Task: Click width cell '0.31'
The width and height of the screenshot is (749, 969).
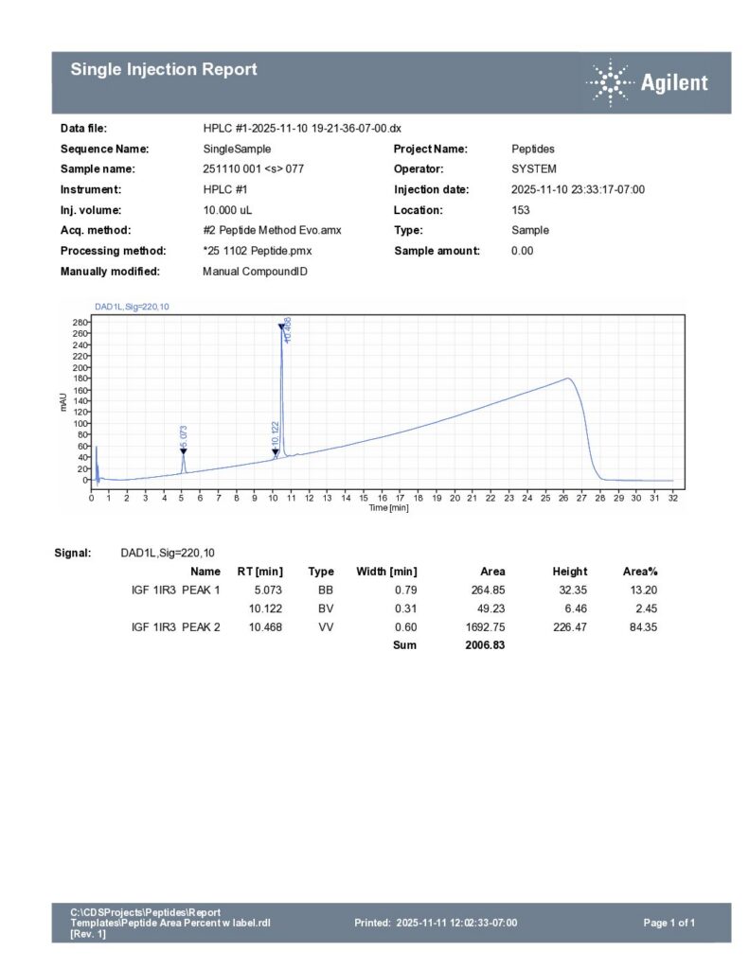Action: 405,608
